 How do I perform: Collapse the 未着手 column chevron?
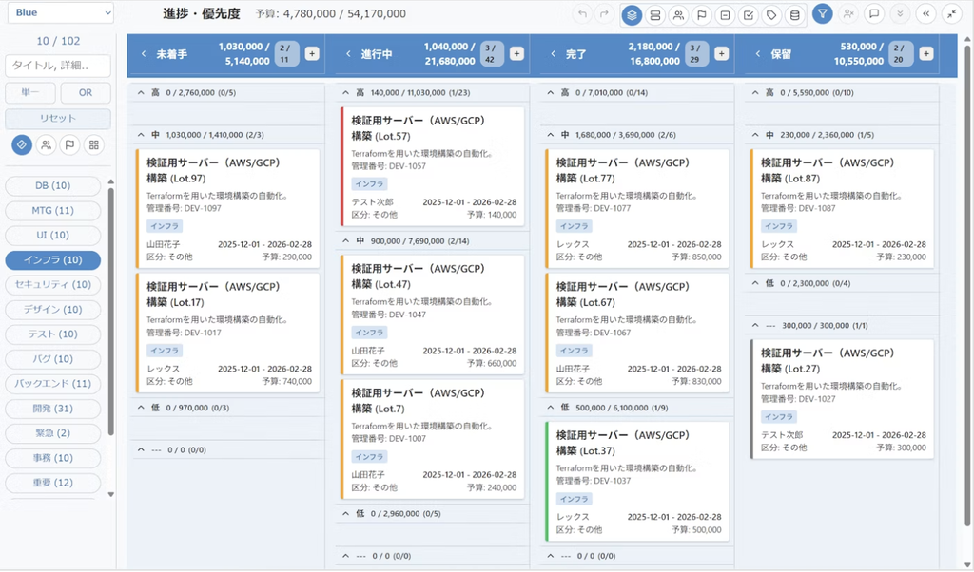(x=144, y=54)
